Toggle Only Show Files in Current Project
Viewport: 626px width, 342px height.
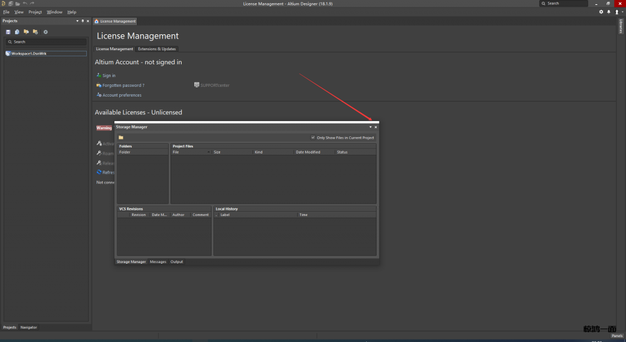[x=313, y=138]
